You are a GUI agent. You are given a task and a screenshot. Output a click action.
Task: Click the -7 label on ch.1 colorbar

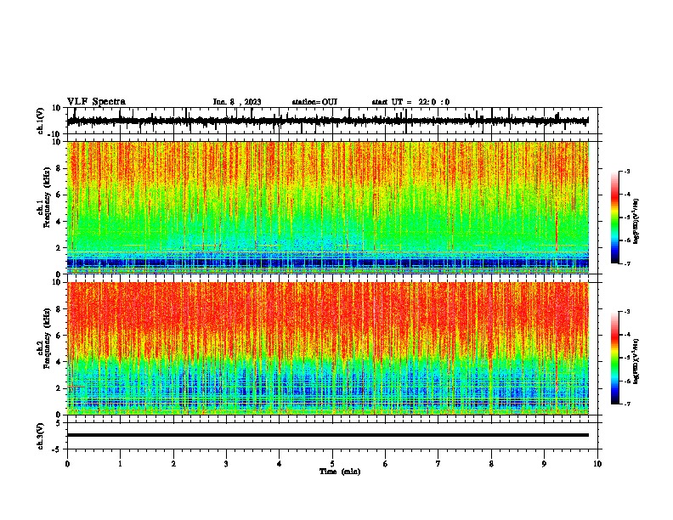tap(626, 263)
